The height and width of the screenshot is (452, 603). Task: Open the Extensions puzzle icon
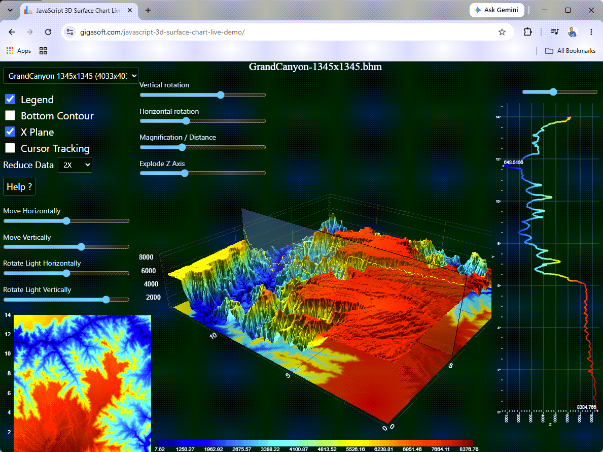pyautogui.click(x=527, y=32)
